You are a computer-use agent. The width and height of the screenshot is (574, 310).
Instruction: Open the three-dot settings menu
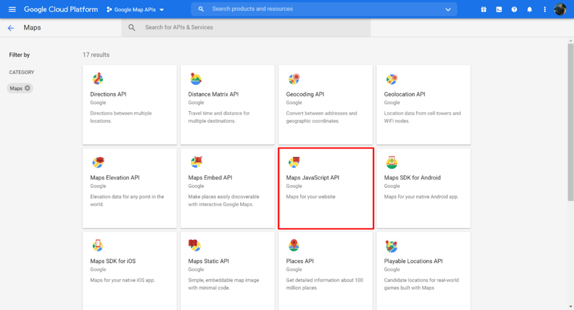[x=545, y=10]
